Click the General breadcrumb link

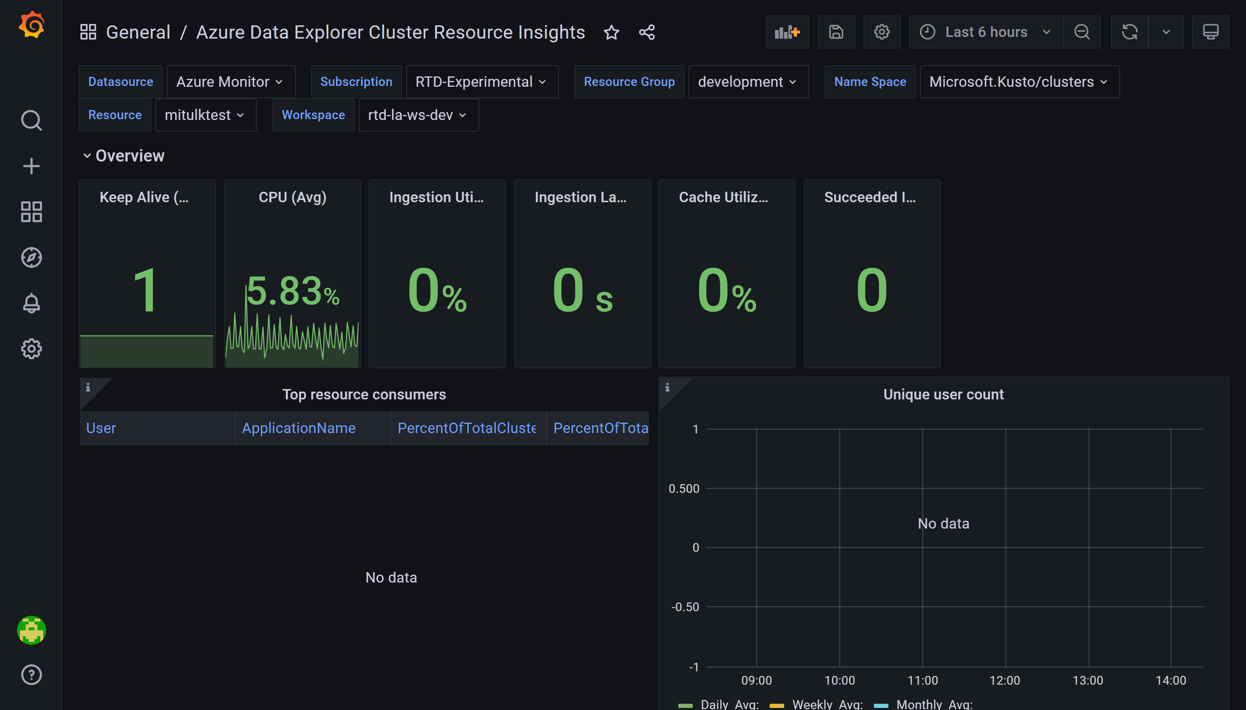(x=138, y=33)
